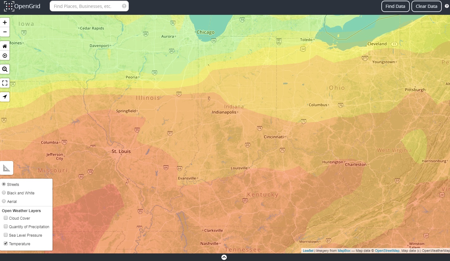Click the Find Data button
The width and height of the screenshot is (450, 261).
pyautogui.click(x=395, y=6)
